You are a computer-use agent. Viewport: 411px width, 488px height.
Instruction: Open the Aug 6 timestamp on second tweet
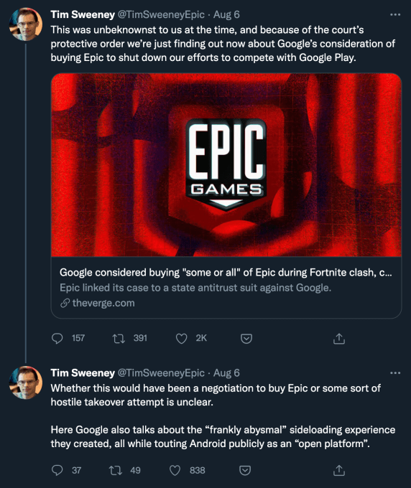(x=226, y=373)
